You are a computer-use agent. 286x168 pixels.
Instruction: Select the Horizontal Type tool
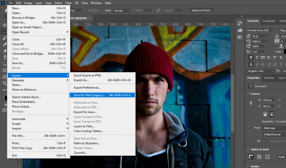[x=4, y=57]
